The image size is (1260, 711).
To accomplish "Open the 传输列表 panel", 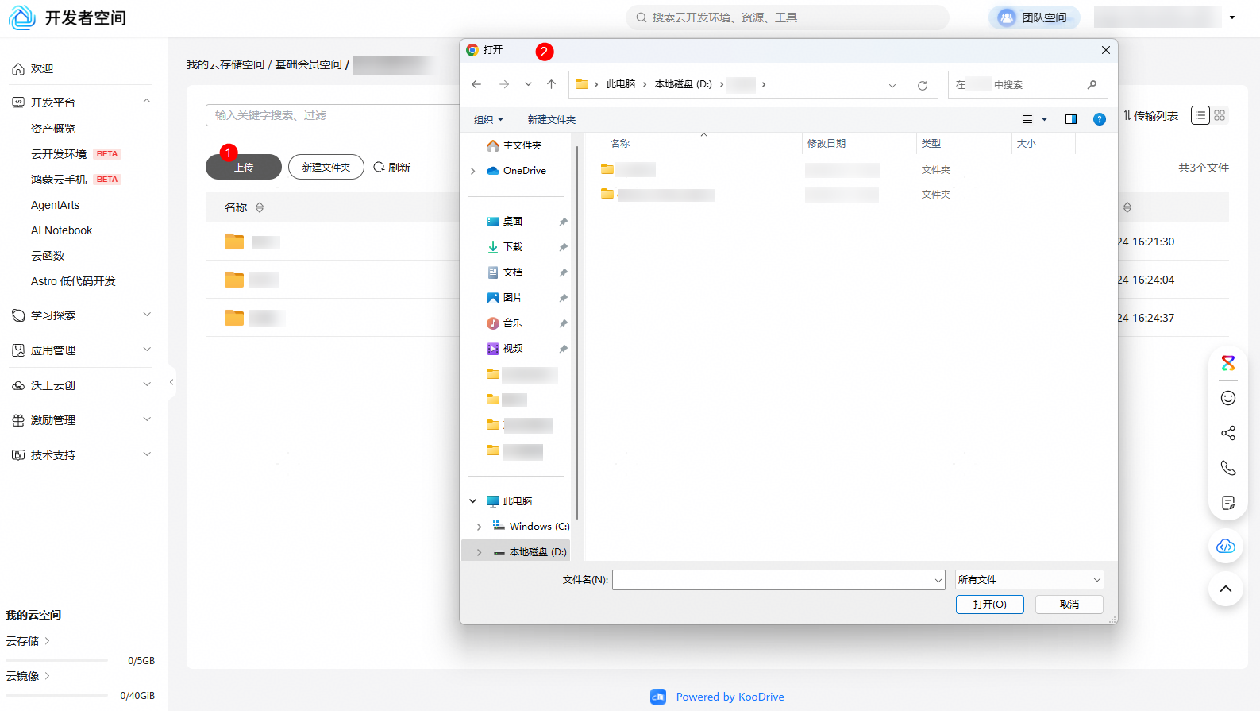I will tap(1151, 116).
